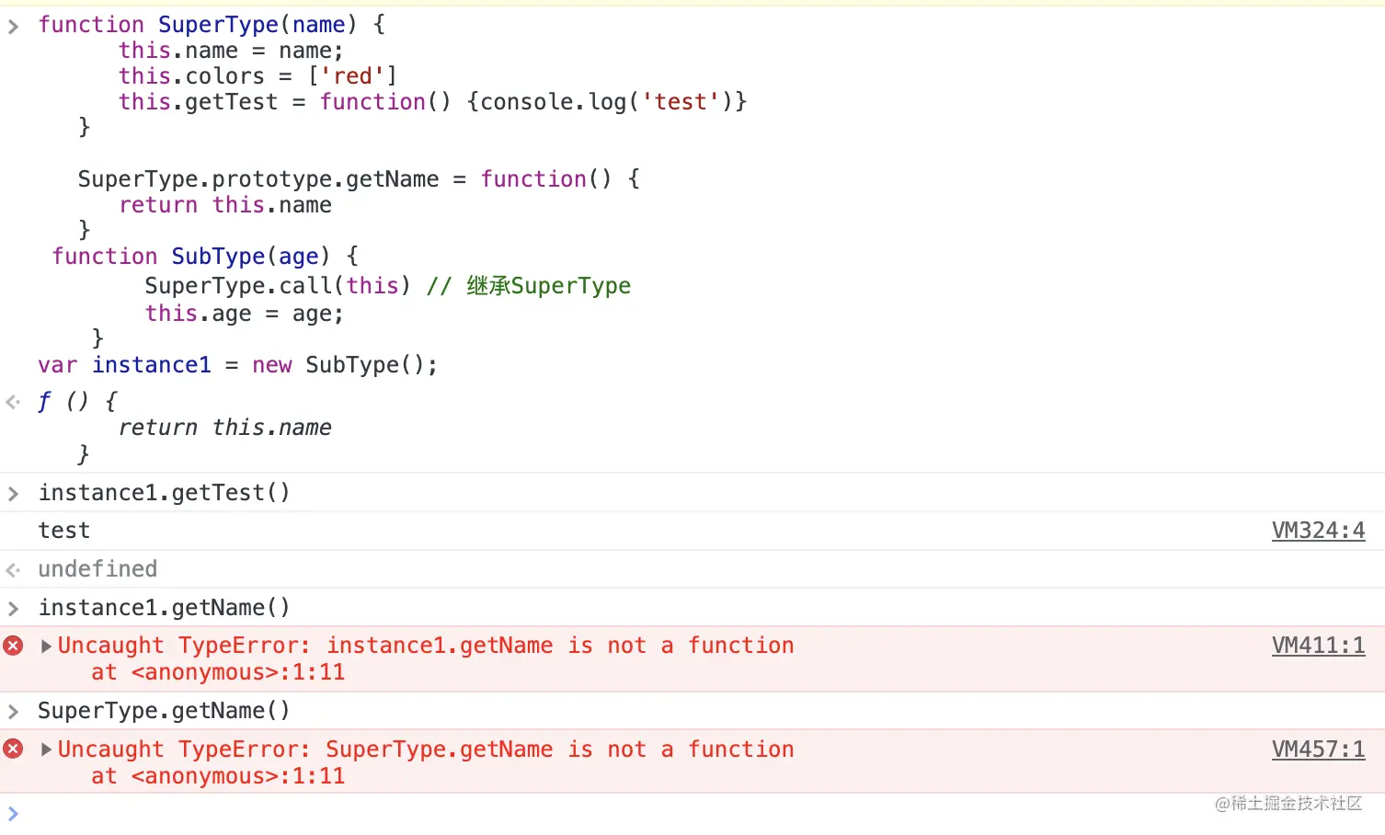This screenshot has height=835, width=1385.
Task: Expand the SuperType.getName TypeError stack trace
Action: 46,749
